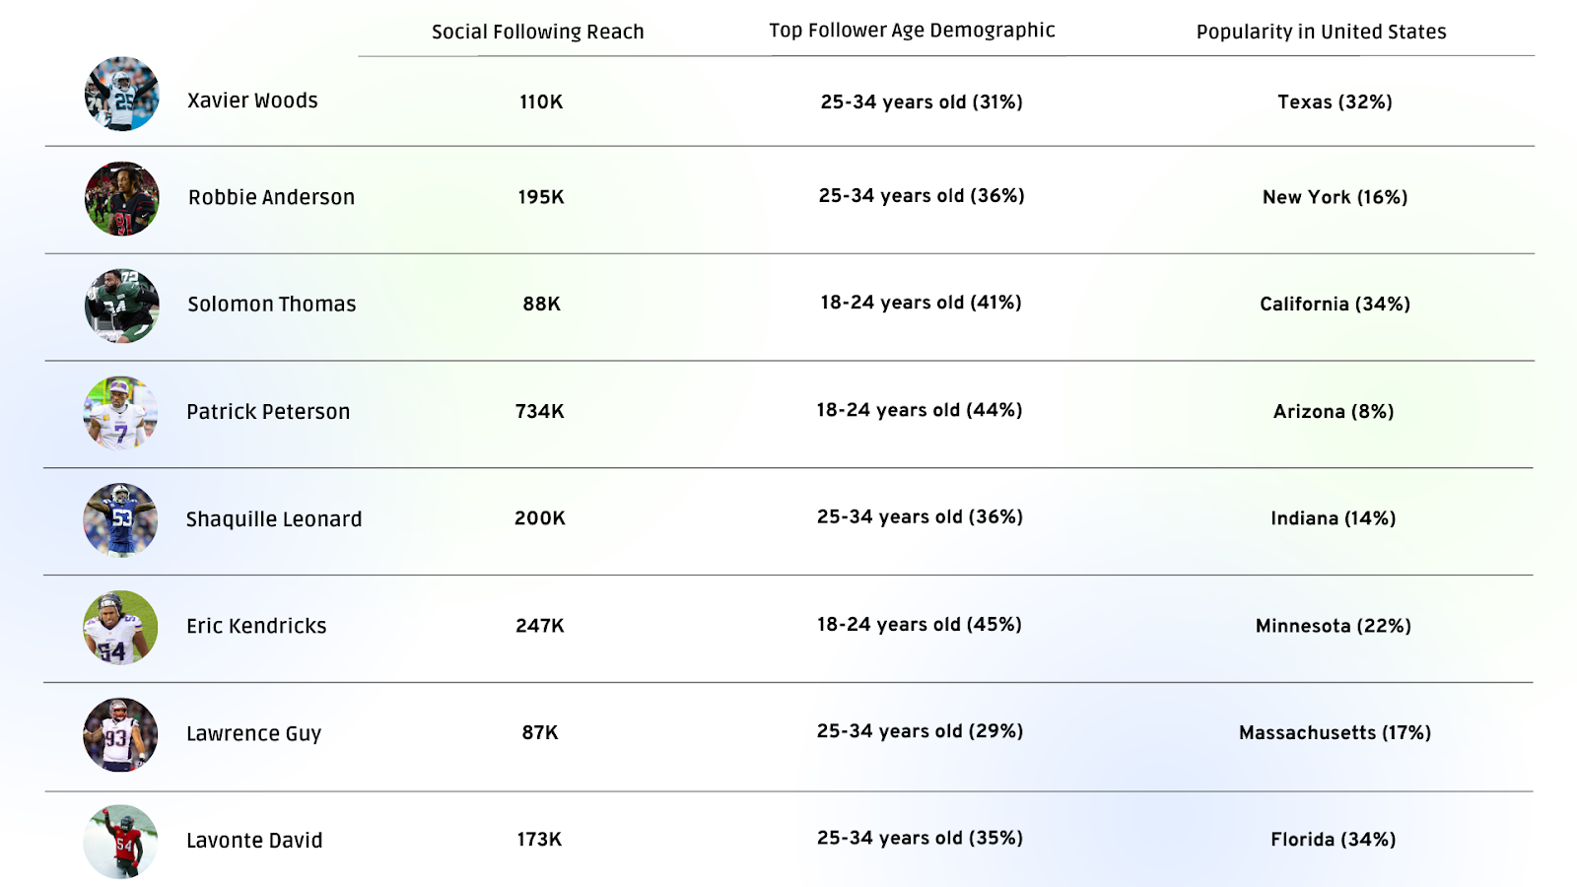This screenshot has height=887, width=1577.
Task: Click the Lavonte David name label
Action: (254, 841)
